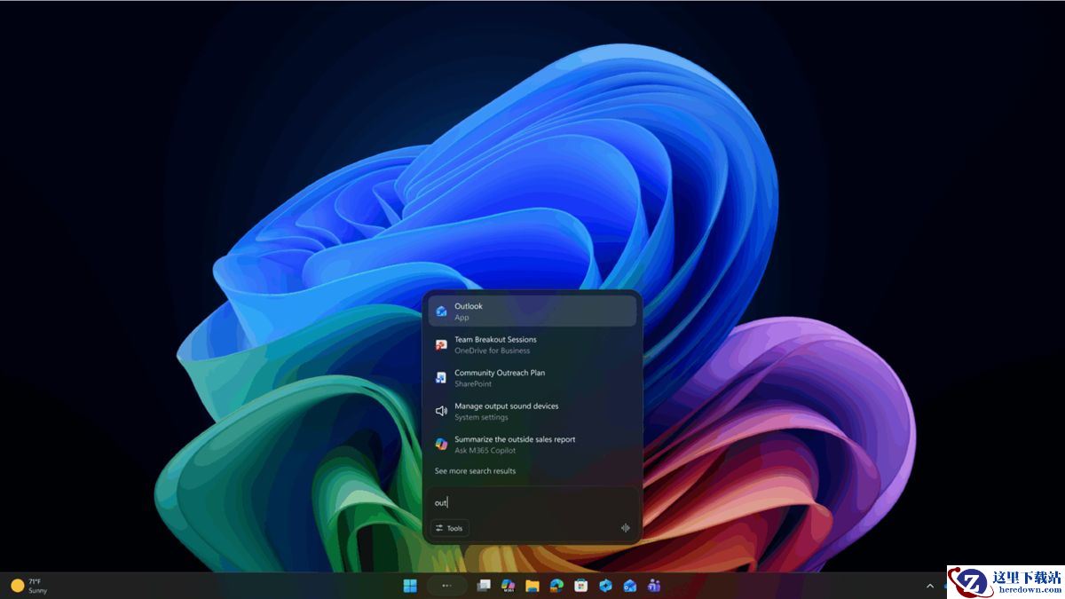1065x599 pixels.
Task: Open Microsoft Store from the taskbar
Action: click(x=581, y=586)
